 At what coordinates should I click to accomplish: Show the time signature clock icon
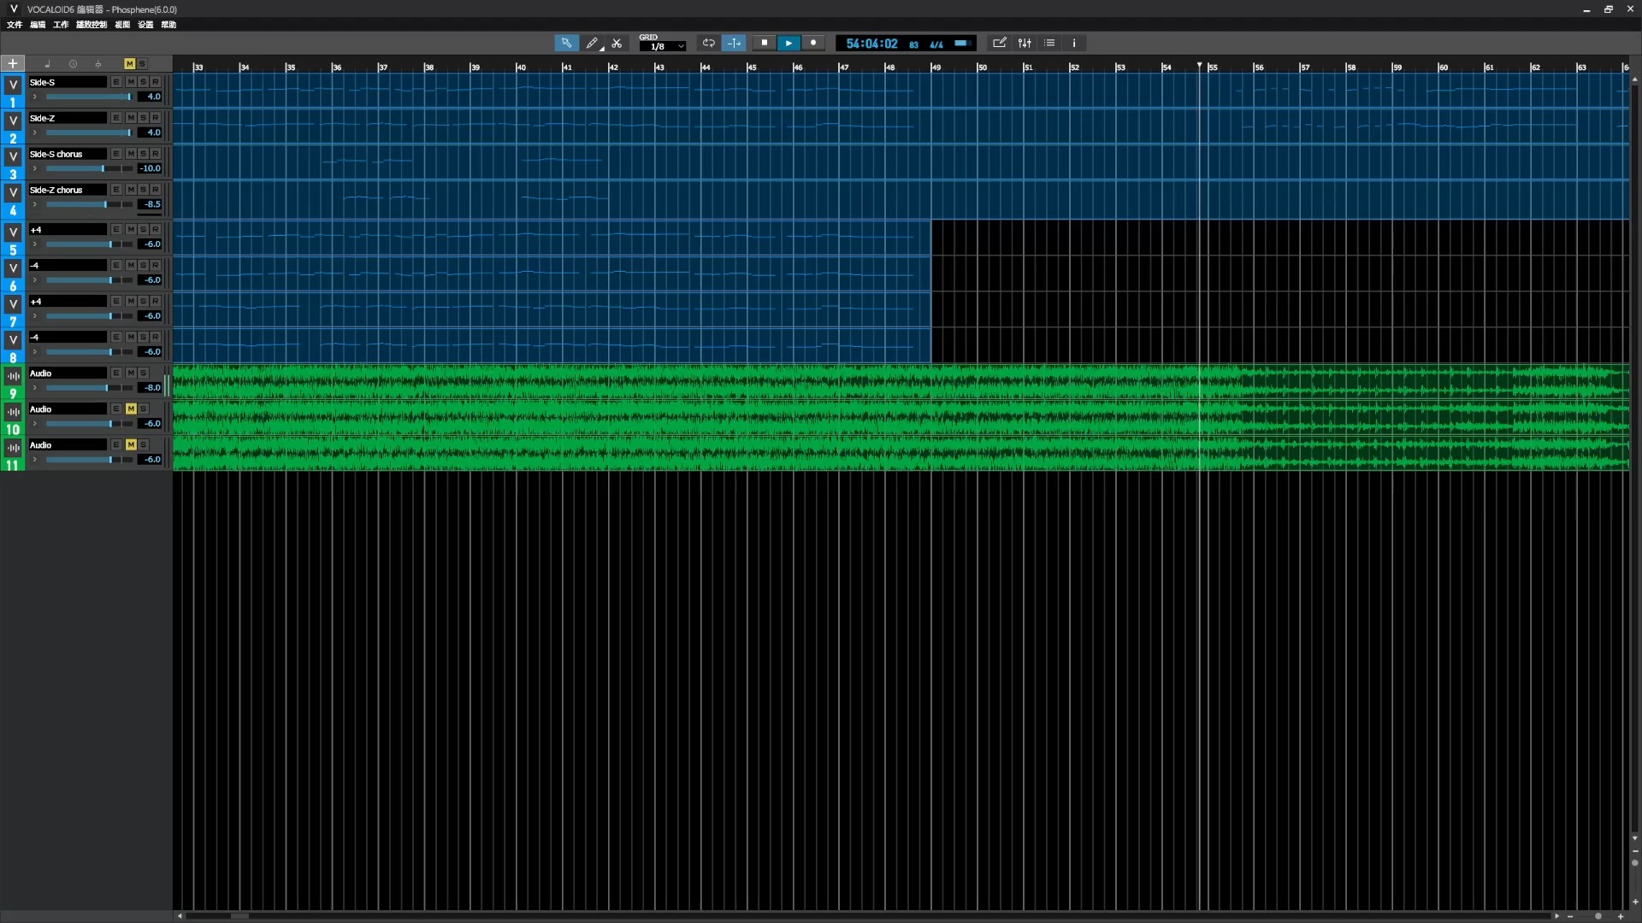tap(73, 64)
